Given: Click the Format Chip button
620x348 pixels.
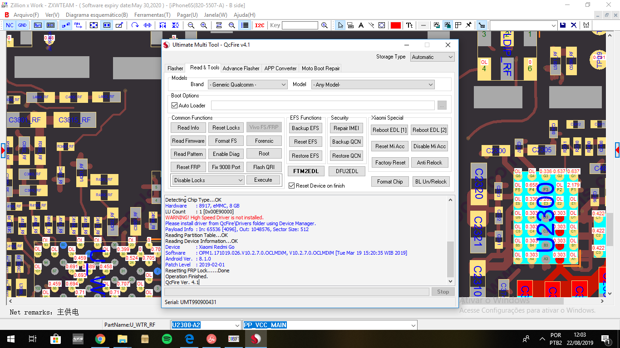Looking at the screenshot, I should pyautogui.click(x=390, y=182).
